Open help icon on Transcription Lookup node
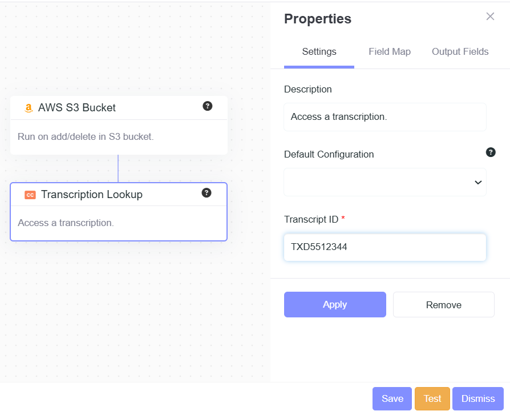The height and width of the screenshot is (415, 510). [207, 193]
